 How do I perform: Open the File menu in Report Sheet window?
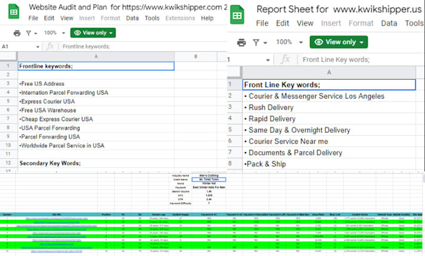(x=262, y=23)
